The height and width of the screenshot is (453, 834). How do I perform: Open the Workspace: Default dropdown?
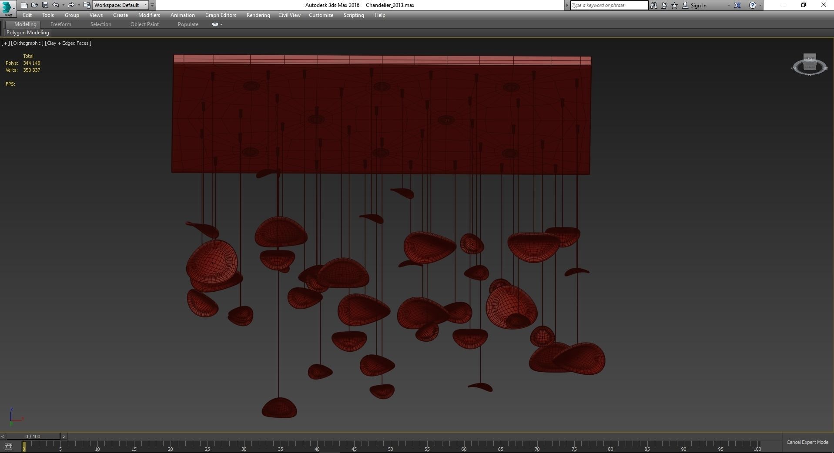tap(121, 5)
